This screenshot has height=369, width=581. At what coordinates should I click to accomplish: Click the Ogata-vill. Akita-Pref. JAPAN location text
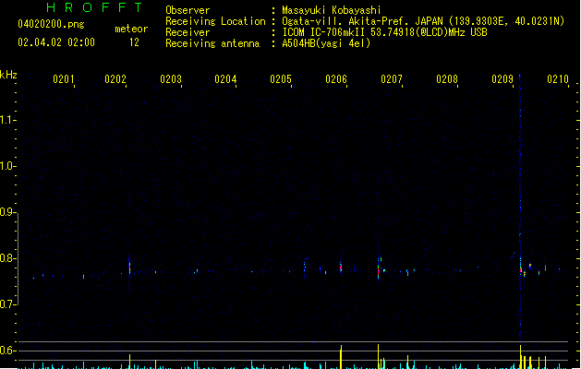pyautogui.click(x=423, y=21)
